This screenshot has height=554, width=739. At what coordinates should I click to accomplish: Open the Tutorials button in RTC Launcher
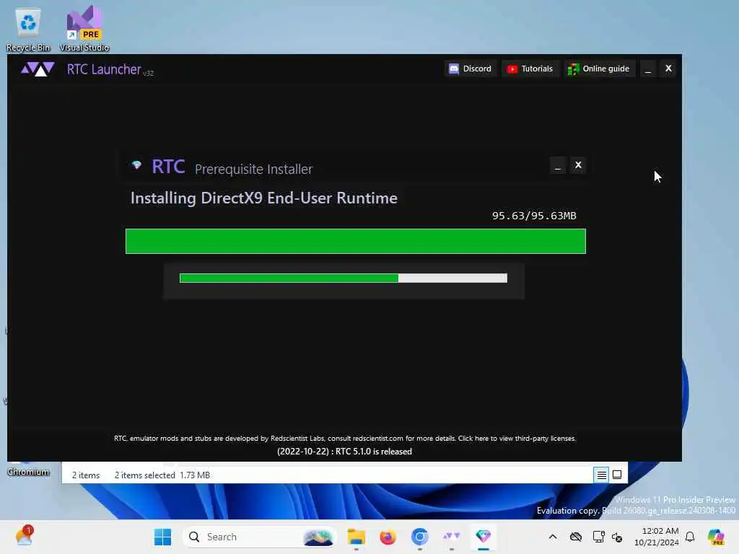point(530,69)
